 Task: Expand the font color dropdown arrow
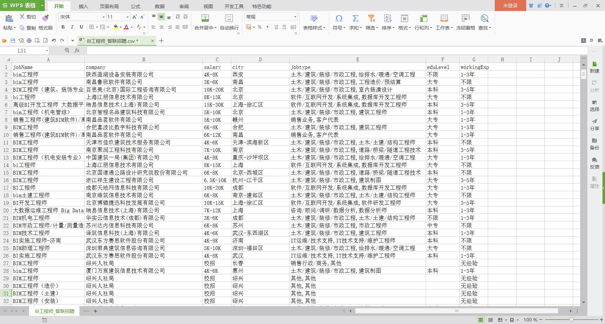coord(131,27)
